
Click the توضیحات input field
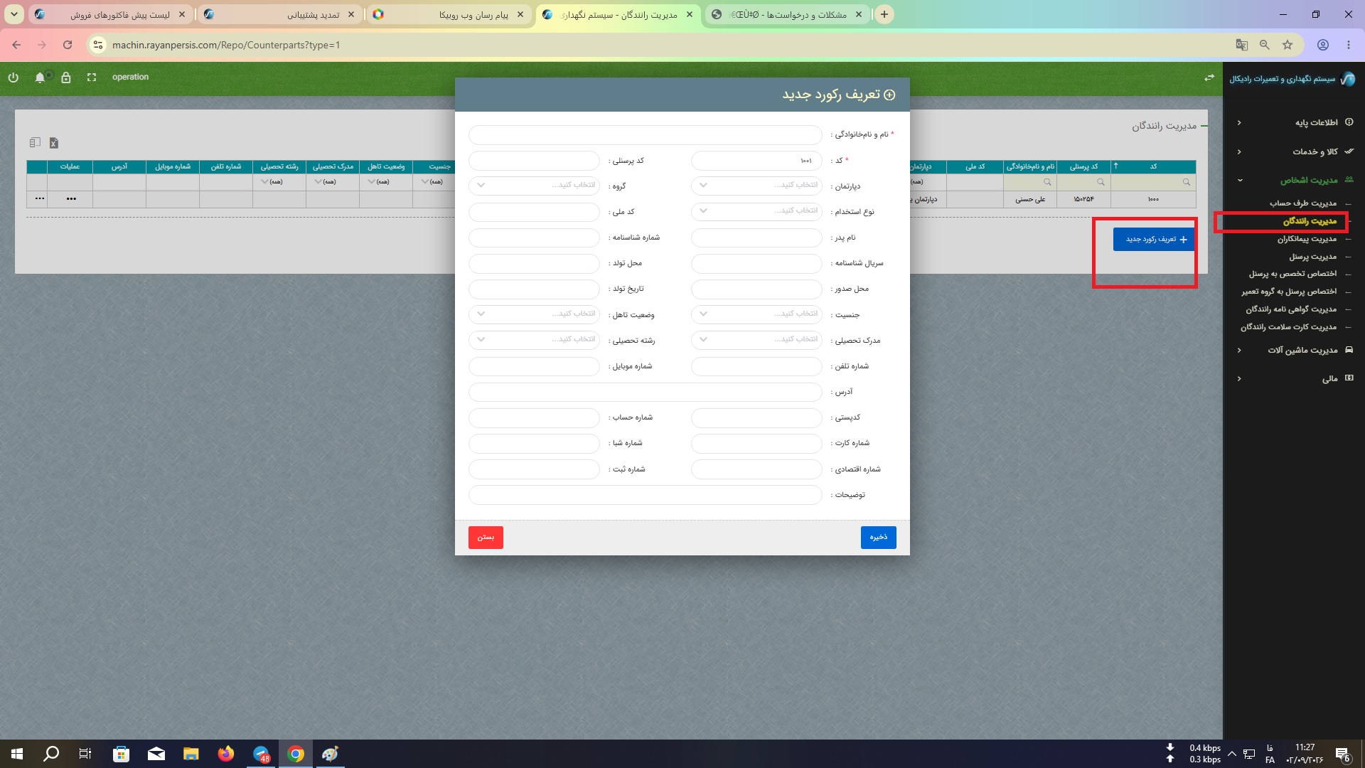tap(646, 495)
